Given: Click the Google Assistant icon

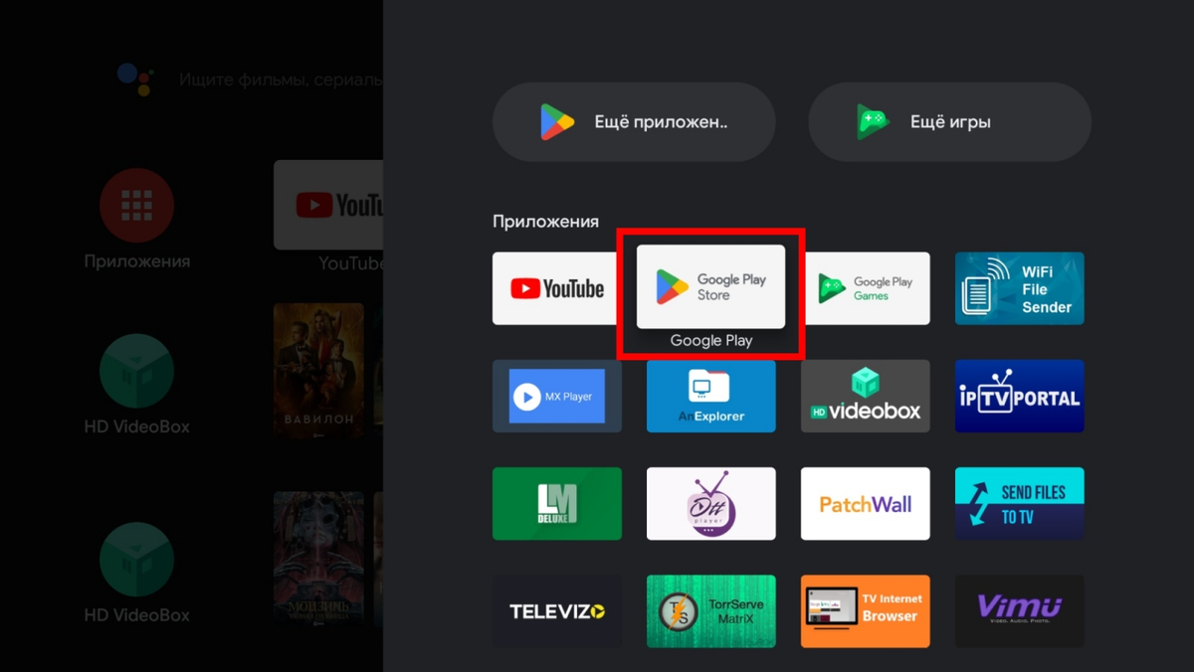Looking at the screenshot, I should (x=135, y=79).
